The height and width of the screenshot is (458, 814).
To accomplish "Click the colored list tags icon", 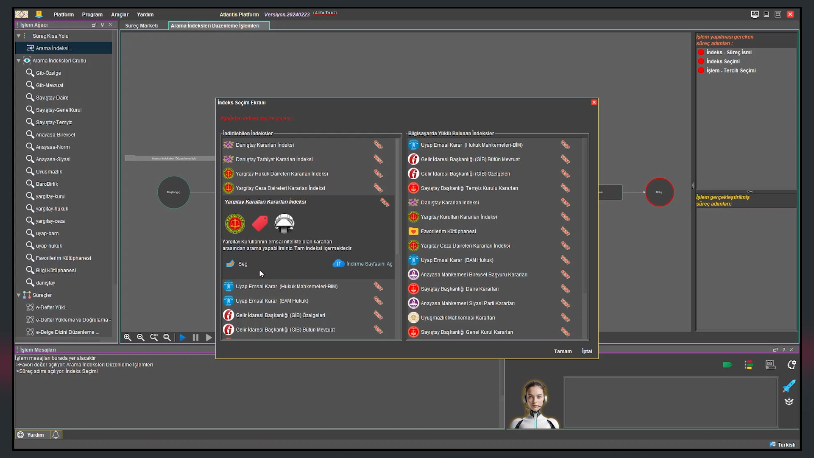I will 749,365.
